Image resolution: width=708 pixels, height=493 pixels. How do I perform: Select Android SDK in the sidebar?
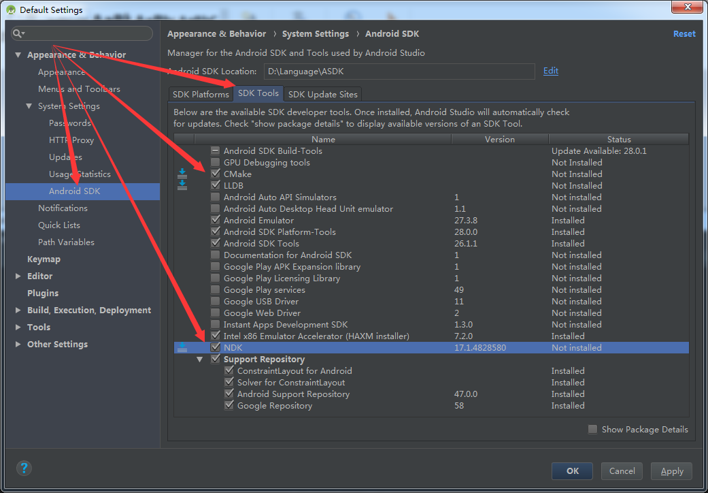point(82,191)
